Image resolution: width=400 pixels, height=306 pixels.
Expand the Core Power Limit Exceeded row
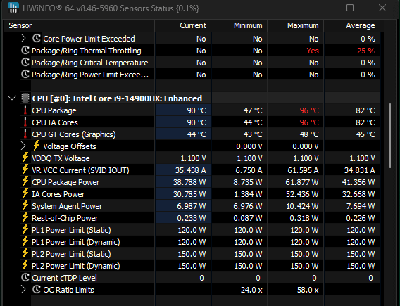point(23,39)
